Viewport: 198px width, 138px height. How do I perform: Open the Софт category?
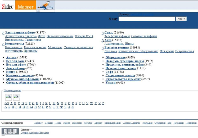(x=109, y=72)
